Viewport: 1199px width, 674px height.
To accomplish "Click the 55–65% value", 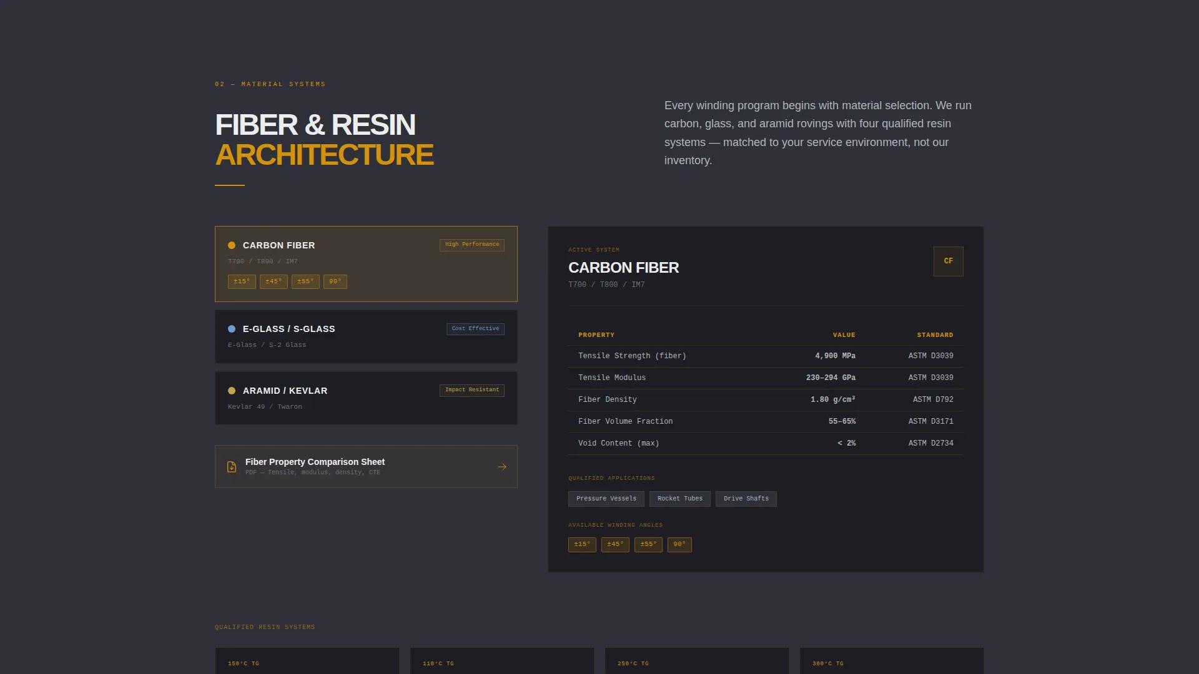I will [x=842, y=421].
